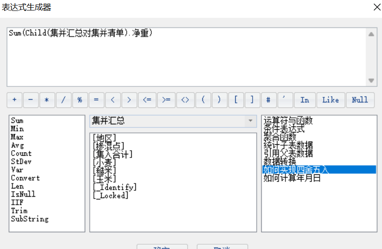Insert the greater-than-or-equal operator

[166, 100]
